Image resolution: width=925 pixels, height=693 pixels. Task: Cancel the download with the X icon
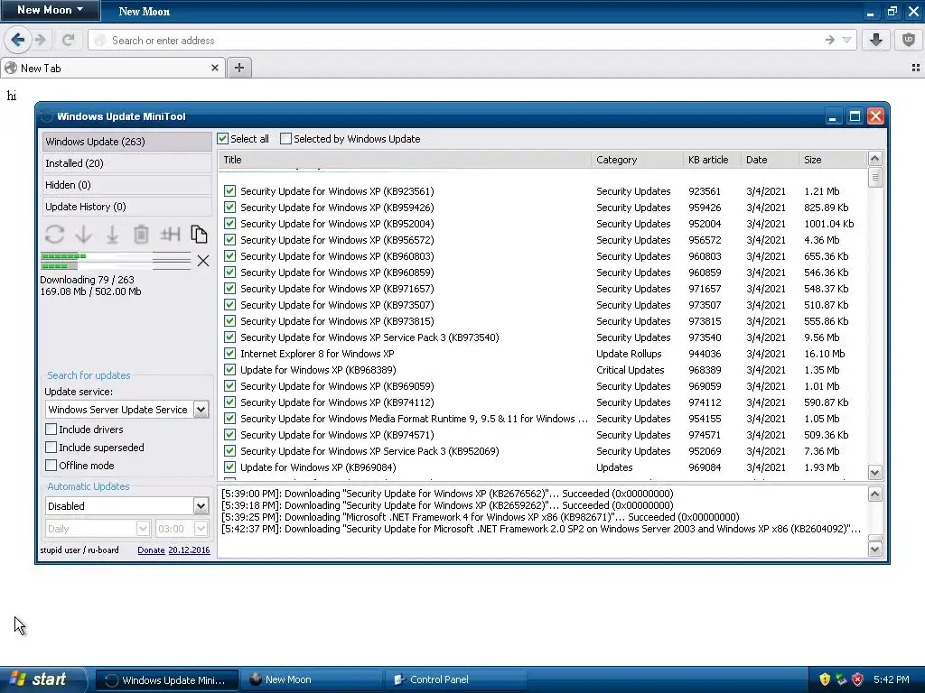[203, 261]
